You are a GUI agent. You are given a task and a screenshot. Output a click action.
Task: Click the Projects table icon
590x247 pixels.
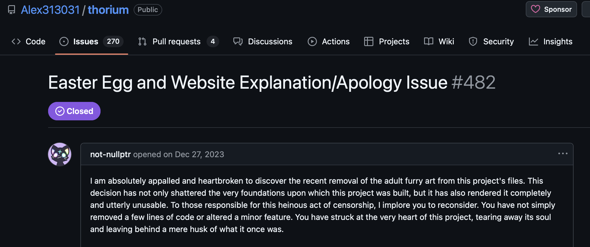coord(369,41)
